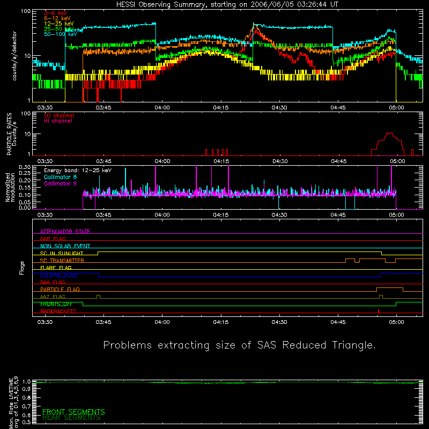Click the 0.9 livetime y-axis value
This screenshot has width=429, height=429.
click(26, 389)
